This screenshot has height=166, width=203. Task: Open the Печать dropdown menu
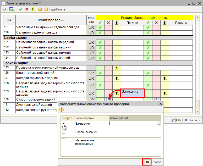pos(59,9)
